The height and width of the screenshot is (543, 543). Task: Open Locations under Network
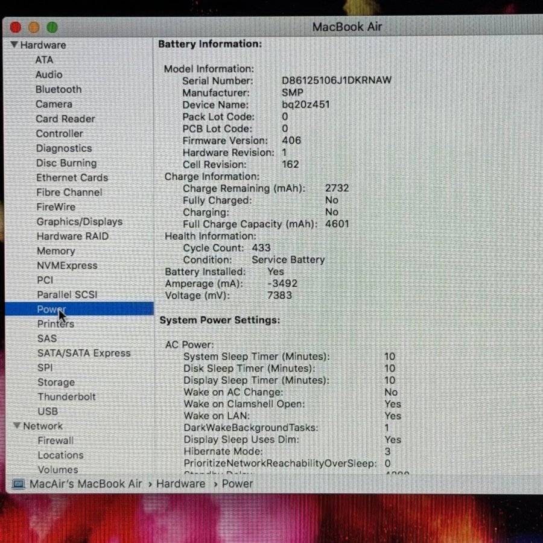click(x=60, y=455)
